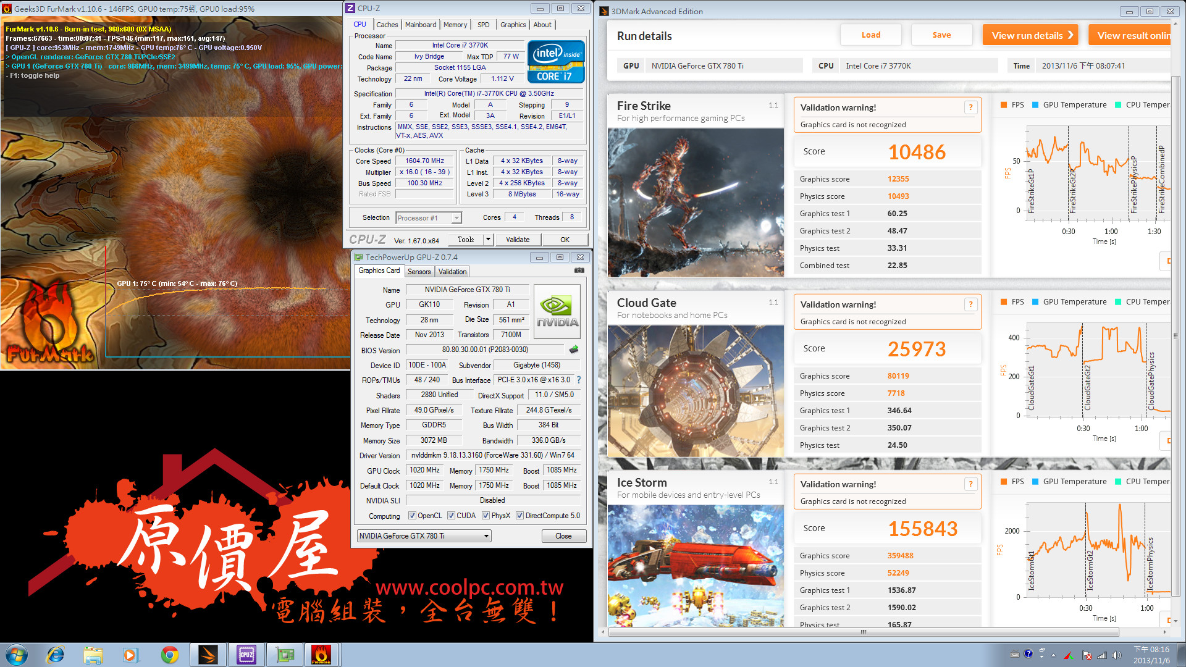Open the Tools dropdown arrow in CPU-Z
The width and height of the screenshot is (1186, 667).
[x=488, y=240]
